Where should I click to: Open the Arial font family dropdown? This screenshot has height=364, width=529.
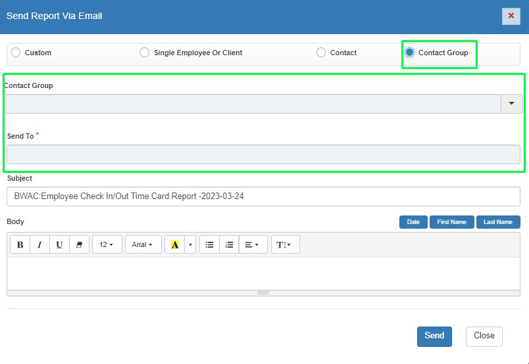click(x=143, y=244)
